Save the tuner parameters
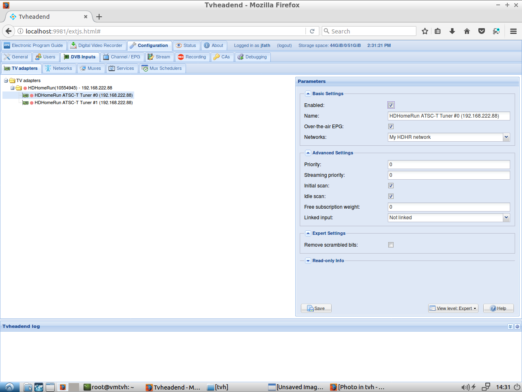Image resolution: width=522 pixels, height=392 pixels. pyautogui.click(x=316, y=308)
